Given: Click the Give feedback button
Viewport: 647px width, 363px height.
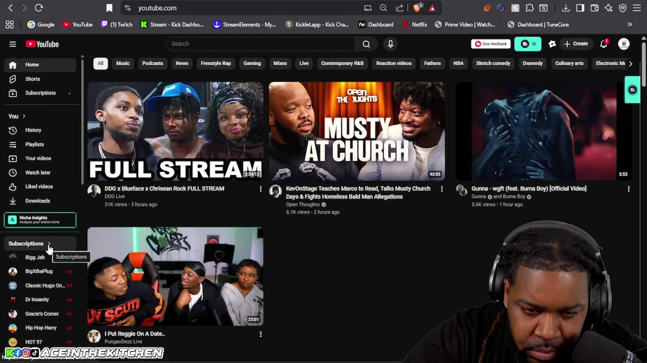Looking at the screenshot, I should tap(490, 44).
